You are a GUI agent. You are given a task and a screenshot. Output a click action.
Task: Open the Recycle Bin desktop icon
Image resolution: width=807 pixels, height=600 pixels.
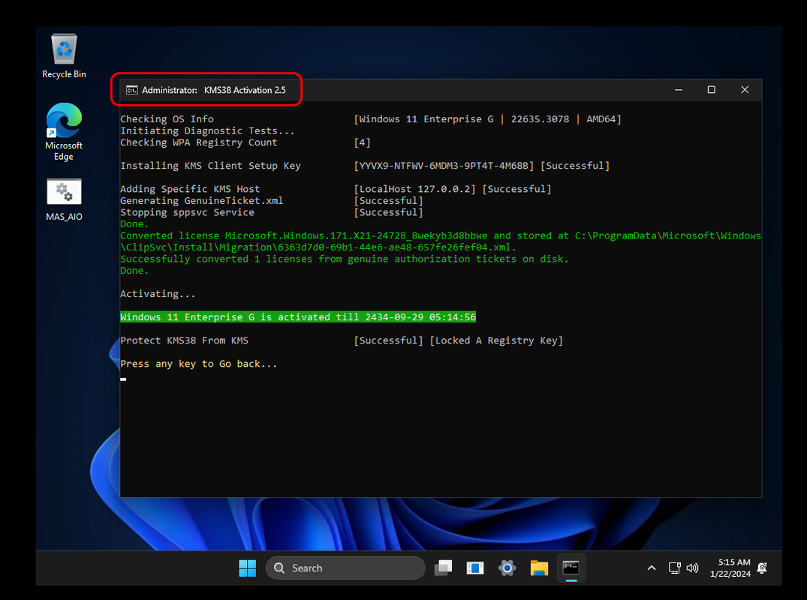[x=64, y=56]
